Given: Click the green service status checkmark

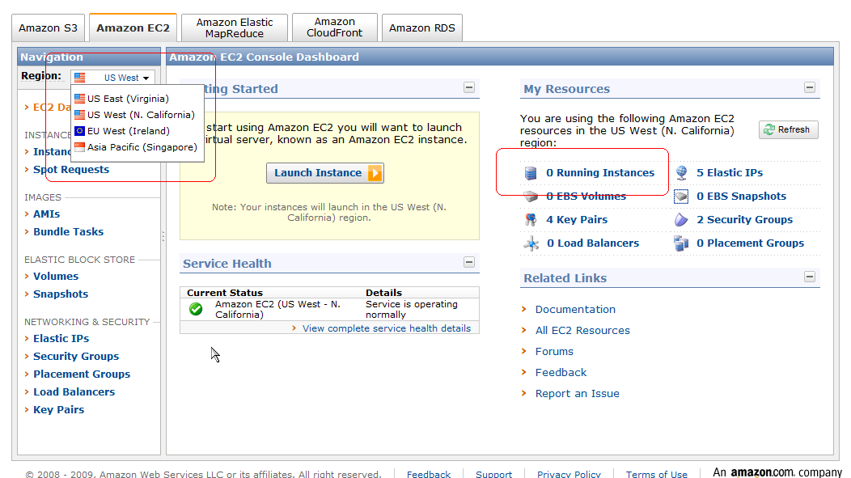Looking at the screenshot, I should pos(196,309).
